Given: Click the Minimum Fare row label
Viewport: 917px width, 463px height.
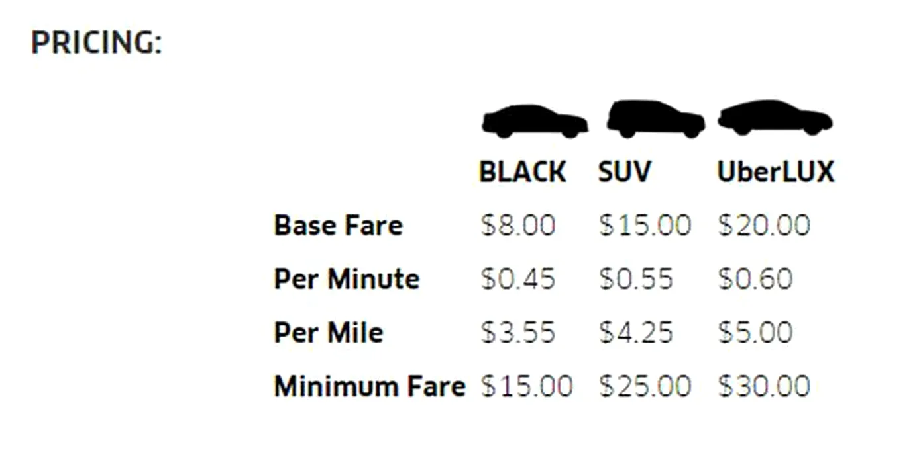Looking at the screenshot, I should 370,386.
